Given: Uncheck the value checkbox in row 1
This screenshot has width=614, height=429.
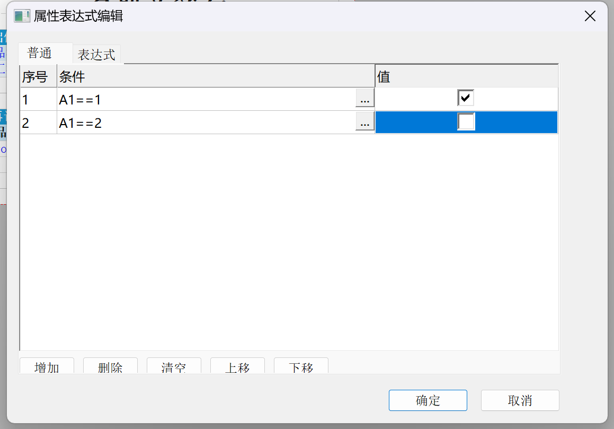Looking at the screenshot, I should click(x=466, y=98).
